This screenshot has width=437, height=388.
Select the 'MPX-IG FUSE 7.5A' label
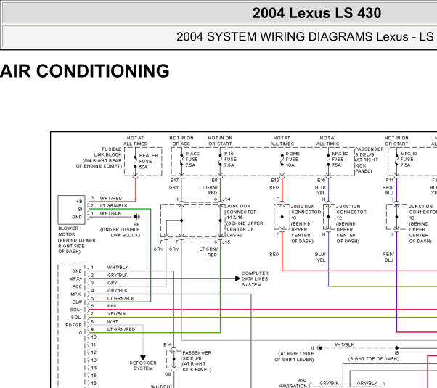click(x=409, y=160)
